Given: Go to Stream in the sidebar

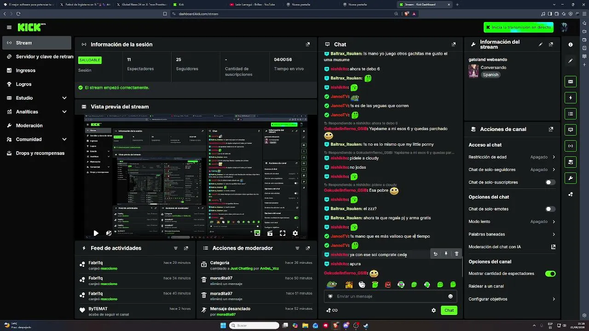Looking at the screenshot, I should click(x=37, y=43).
